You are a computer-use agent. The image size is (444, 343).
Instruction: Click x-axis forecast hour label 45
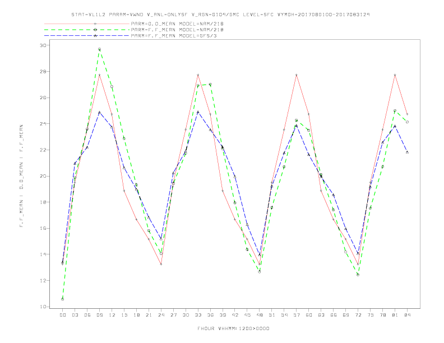[247, 315]
